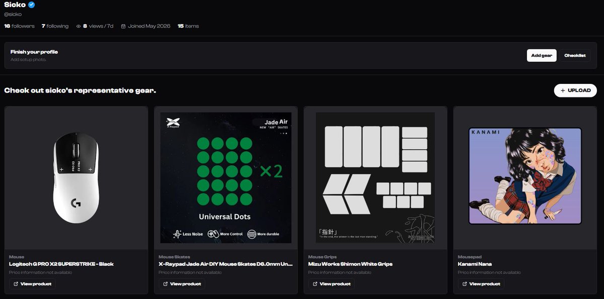Click the Sicko profile name
This screenshot has height=299, width=604.
(15, 5)
